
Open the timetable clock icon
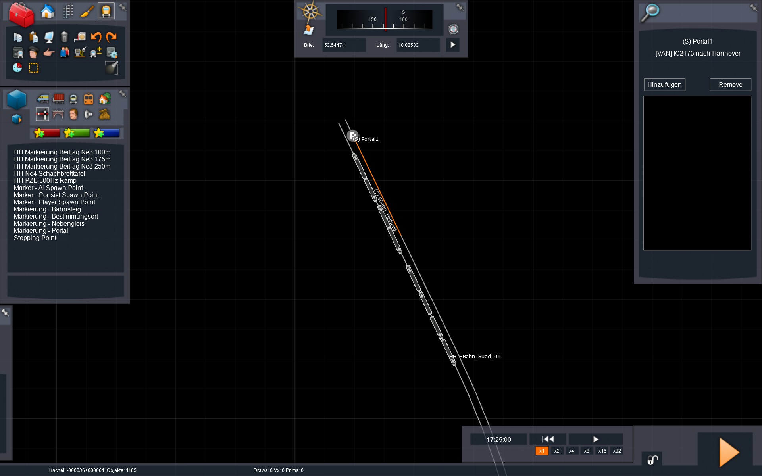[17, 68]
